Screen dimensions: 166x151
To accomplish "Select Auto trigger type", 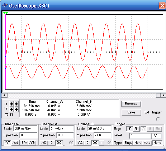I will (147, 143).
